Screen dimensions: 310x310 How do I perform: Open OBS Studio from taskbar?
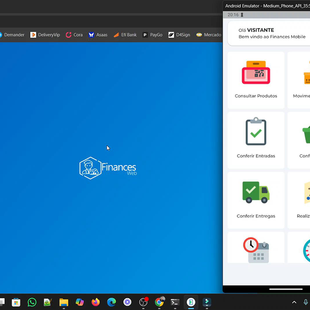[143, 302]
